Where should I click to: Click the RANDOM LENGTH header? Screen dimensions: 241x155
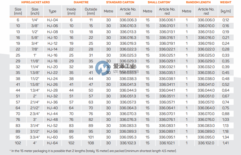click(x=198, y=2)
